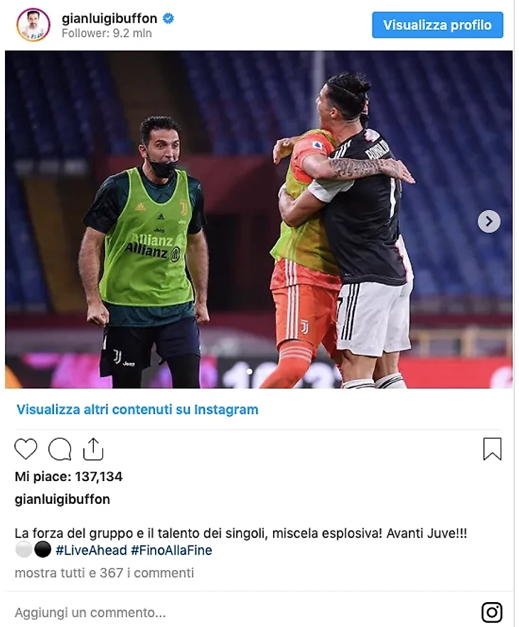The height and width of the screenshot is (627, 519).
Task: Like the post with the heart icon
Action: (x=26, y=448)
